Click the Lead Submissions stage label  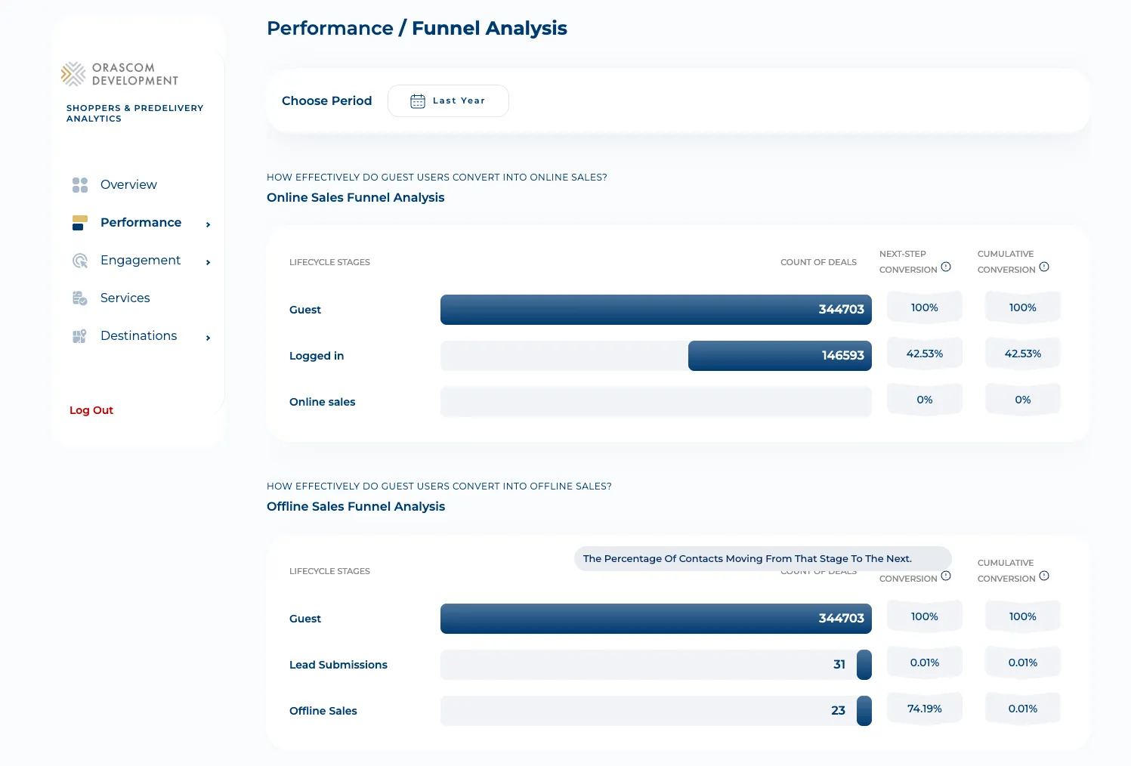[x=338, y=665]
